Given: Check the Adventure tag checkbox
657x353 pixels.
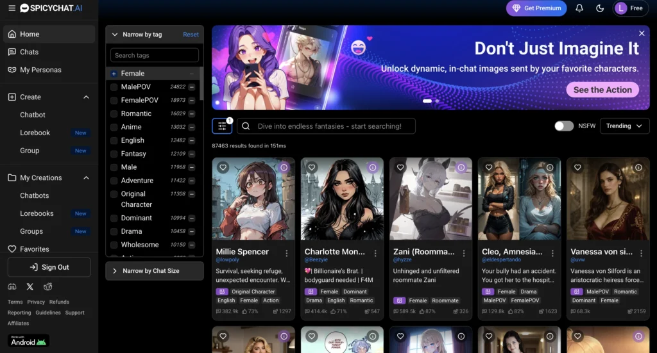Looking at the screenshot, I should pos(114,181).
